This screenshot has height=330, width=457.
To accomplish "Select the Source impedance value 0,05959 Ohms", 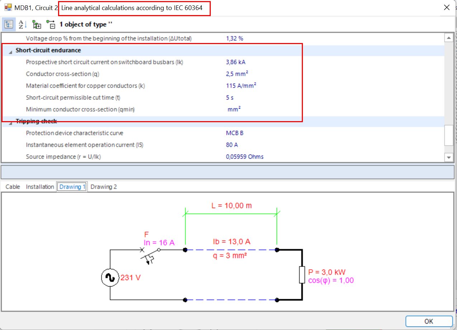I will (x=244, y=157).
